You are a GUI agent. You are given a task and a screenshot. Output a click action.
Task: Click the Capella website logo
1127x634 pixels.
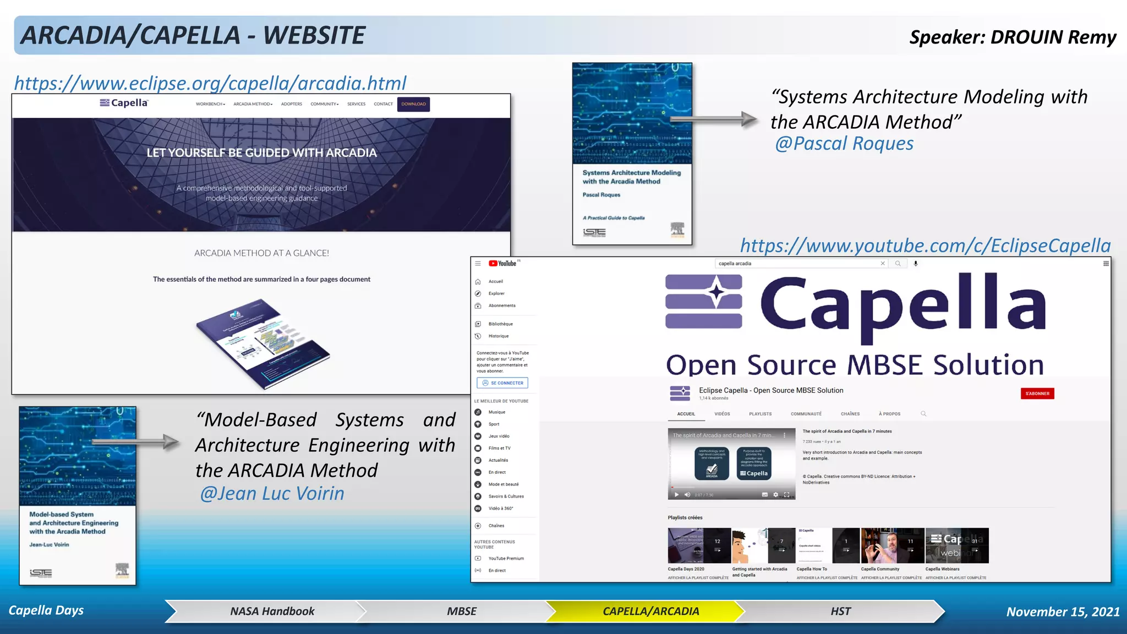[x=124, y=103]
